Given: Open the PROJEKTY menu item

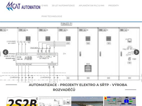Looking at the screenshot, I should point(113,6).
